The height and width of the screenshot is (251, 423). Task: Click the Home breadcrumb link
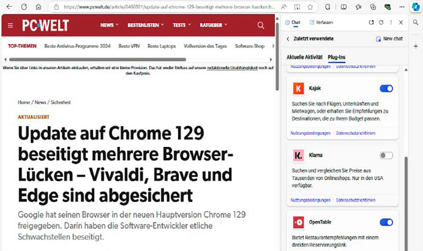pyautogui.click(x=24, y=103)
